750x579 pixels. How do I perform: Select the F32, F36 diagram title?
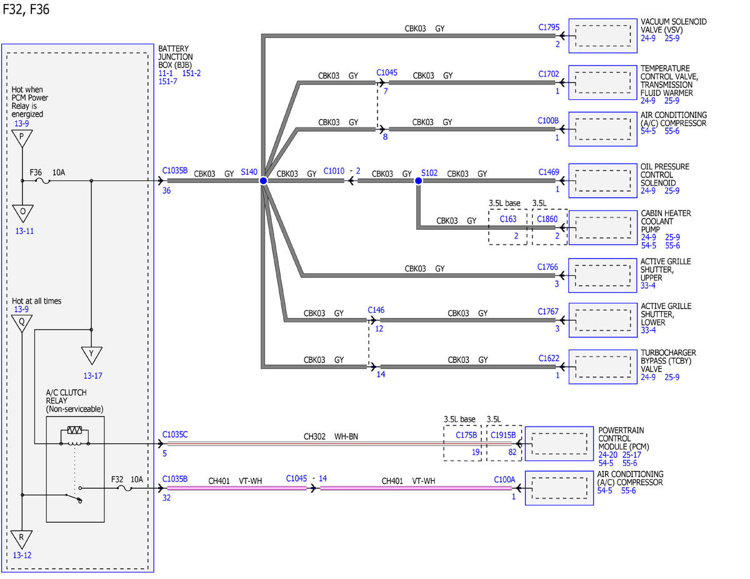pos(26,9)
